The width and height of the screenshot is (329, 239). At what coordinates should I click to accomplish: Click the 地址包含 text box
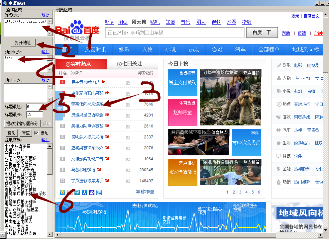point(26,64)
